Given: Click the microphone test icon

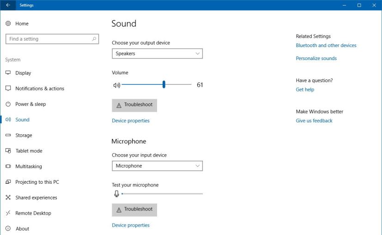Looking at the screenshot, I should tap(116, 194).
